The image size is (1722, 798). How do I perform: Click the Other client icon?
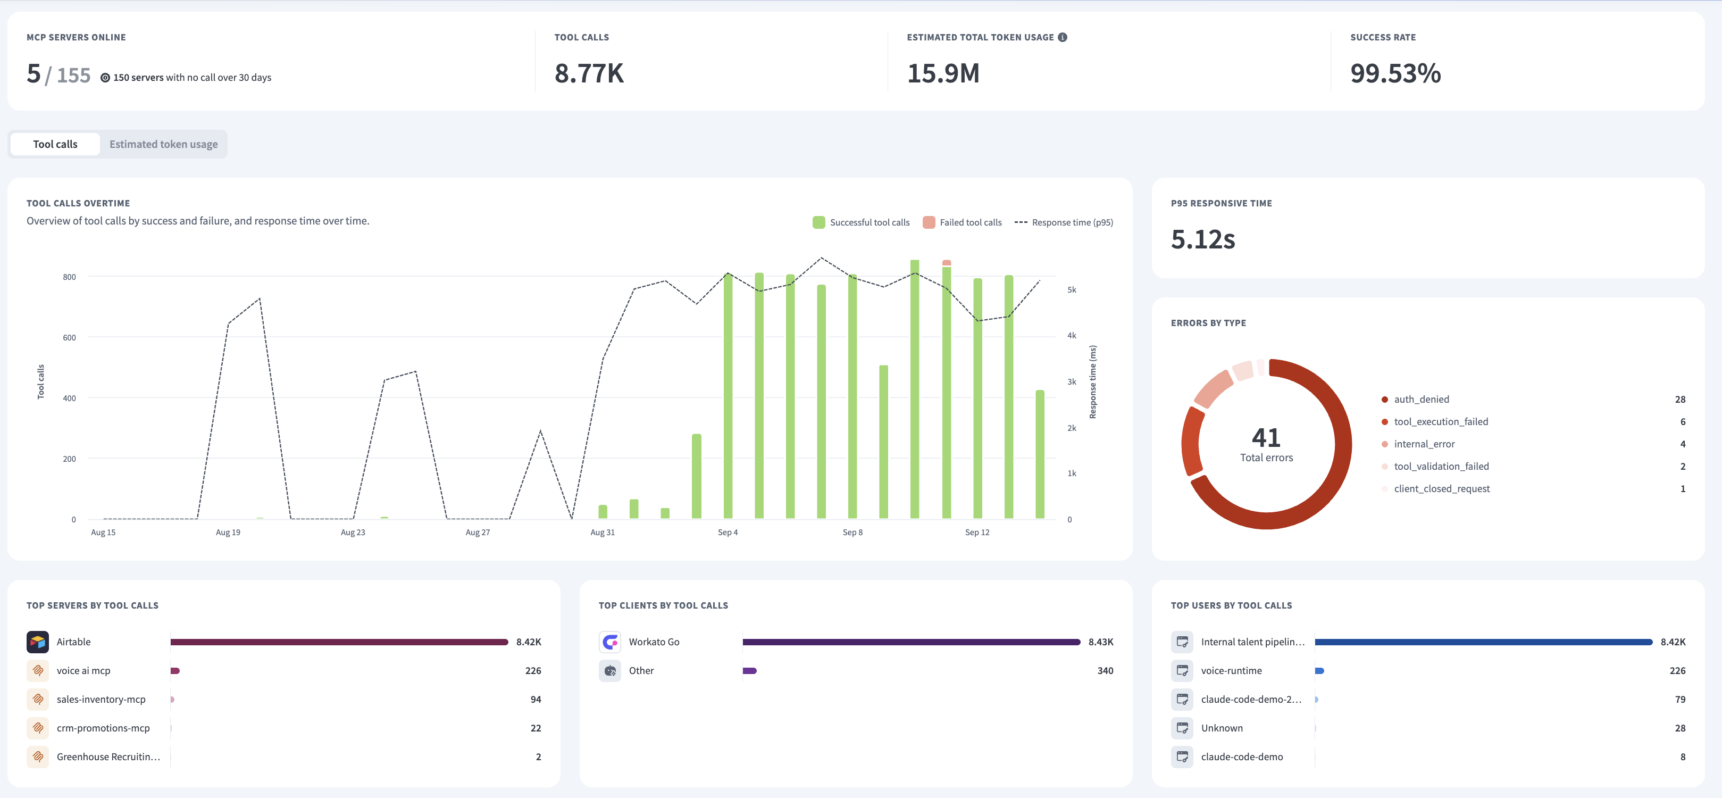pos(609,670)
